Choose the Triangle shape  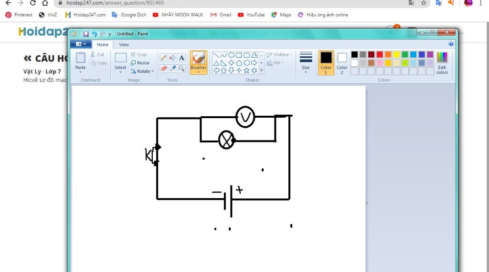(x=216, y=63)
